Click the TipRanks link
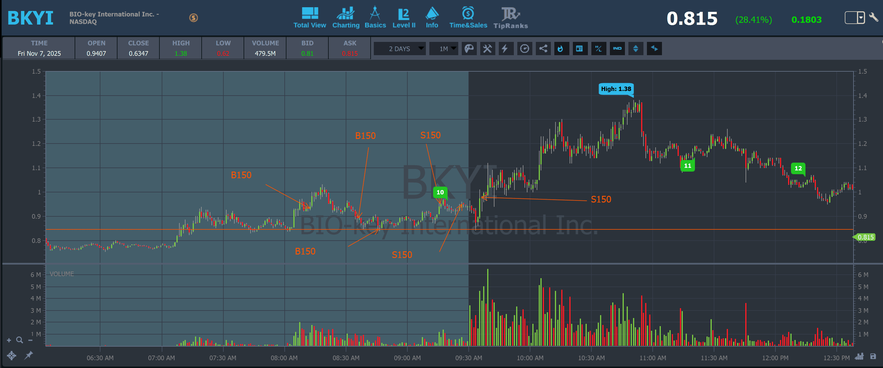The height and width of the screenshot is (368, 883). point(510,18)
